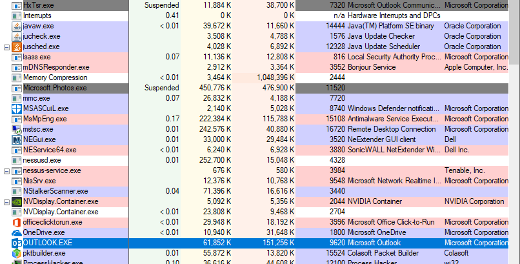Click the MsMpEng.exe process icon

coord(17,119)
